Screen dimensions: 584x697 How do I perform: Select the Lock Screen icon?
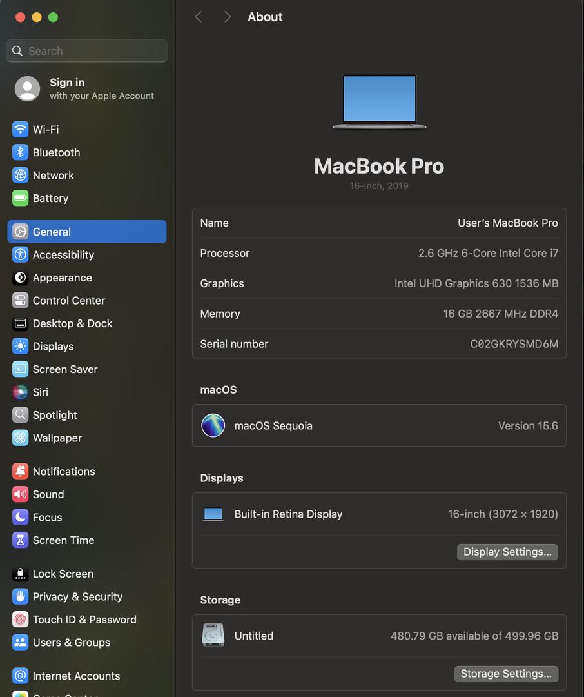tap(20, 574)
